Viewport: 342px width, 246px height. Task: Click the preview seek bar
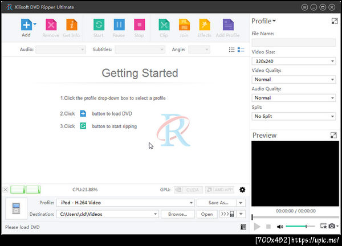tap(295, 217)
